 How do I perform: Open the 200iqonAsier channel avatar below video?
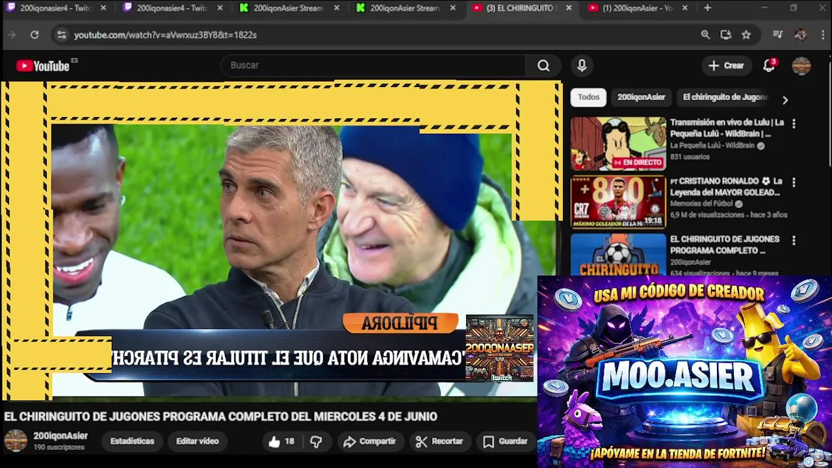[16, 441]
